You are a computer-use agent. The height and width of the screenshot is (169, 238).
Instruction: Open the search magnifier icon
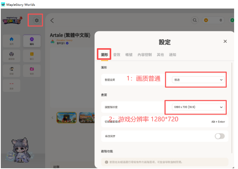tap(195, 20)
